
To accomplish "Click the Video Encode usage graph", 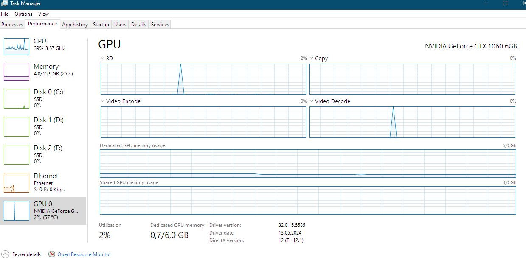I will 203,122.
